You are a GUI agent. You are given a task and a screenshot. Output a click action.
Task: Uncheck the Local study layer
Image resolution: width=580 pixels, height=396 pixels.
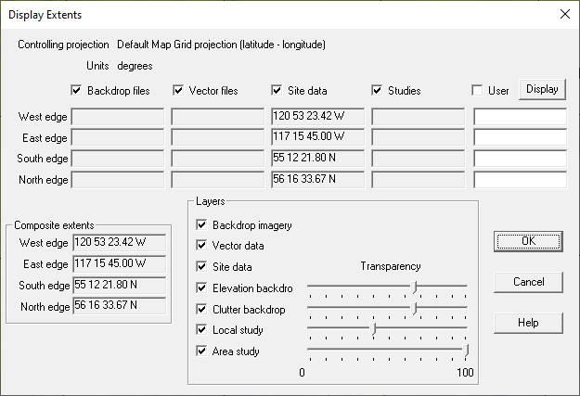[x=201, y=330]
